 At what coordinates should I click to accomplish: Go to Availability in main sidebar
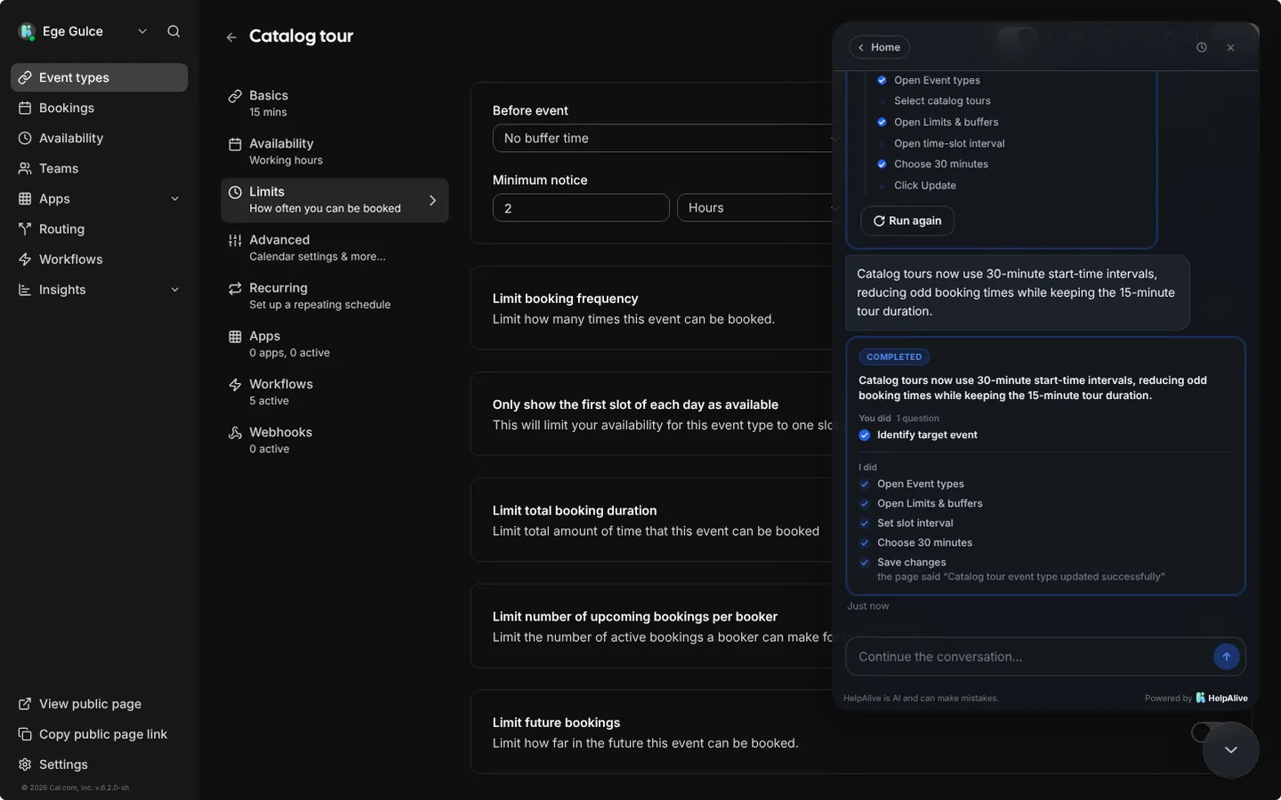click(x=99, y=138)
